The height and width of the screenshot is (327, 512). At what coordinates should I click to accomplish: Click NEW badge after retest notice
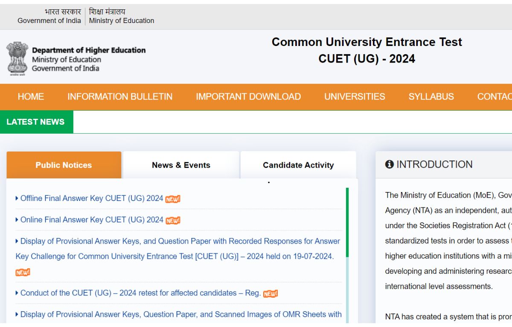click(x=271, y=293)
